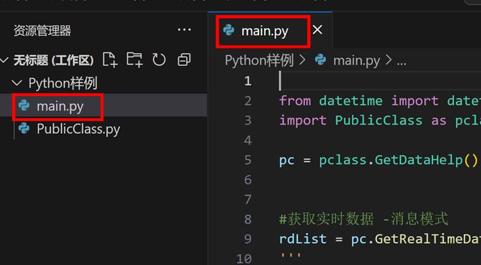Viewport: 481px width, 265px height.
Task: Click the 资源管理器 panel title
Action: (42, 31)
